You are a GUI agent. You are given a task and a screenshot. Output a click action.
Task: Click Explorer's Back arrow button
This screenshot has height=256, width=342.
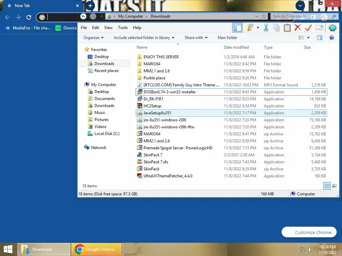pyautogui.click(x=83, y=16)
